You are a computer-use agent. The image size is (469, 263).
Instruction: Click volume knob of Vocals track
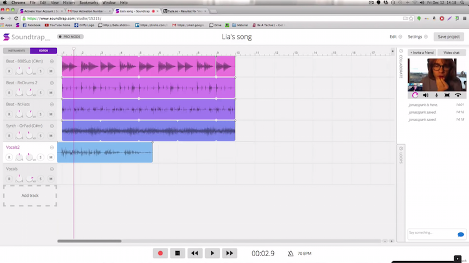(x=29, y=179)
